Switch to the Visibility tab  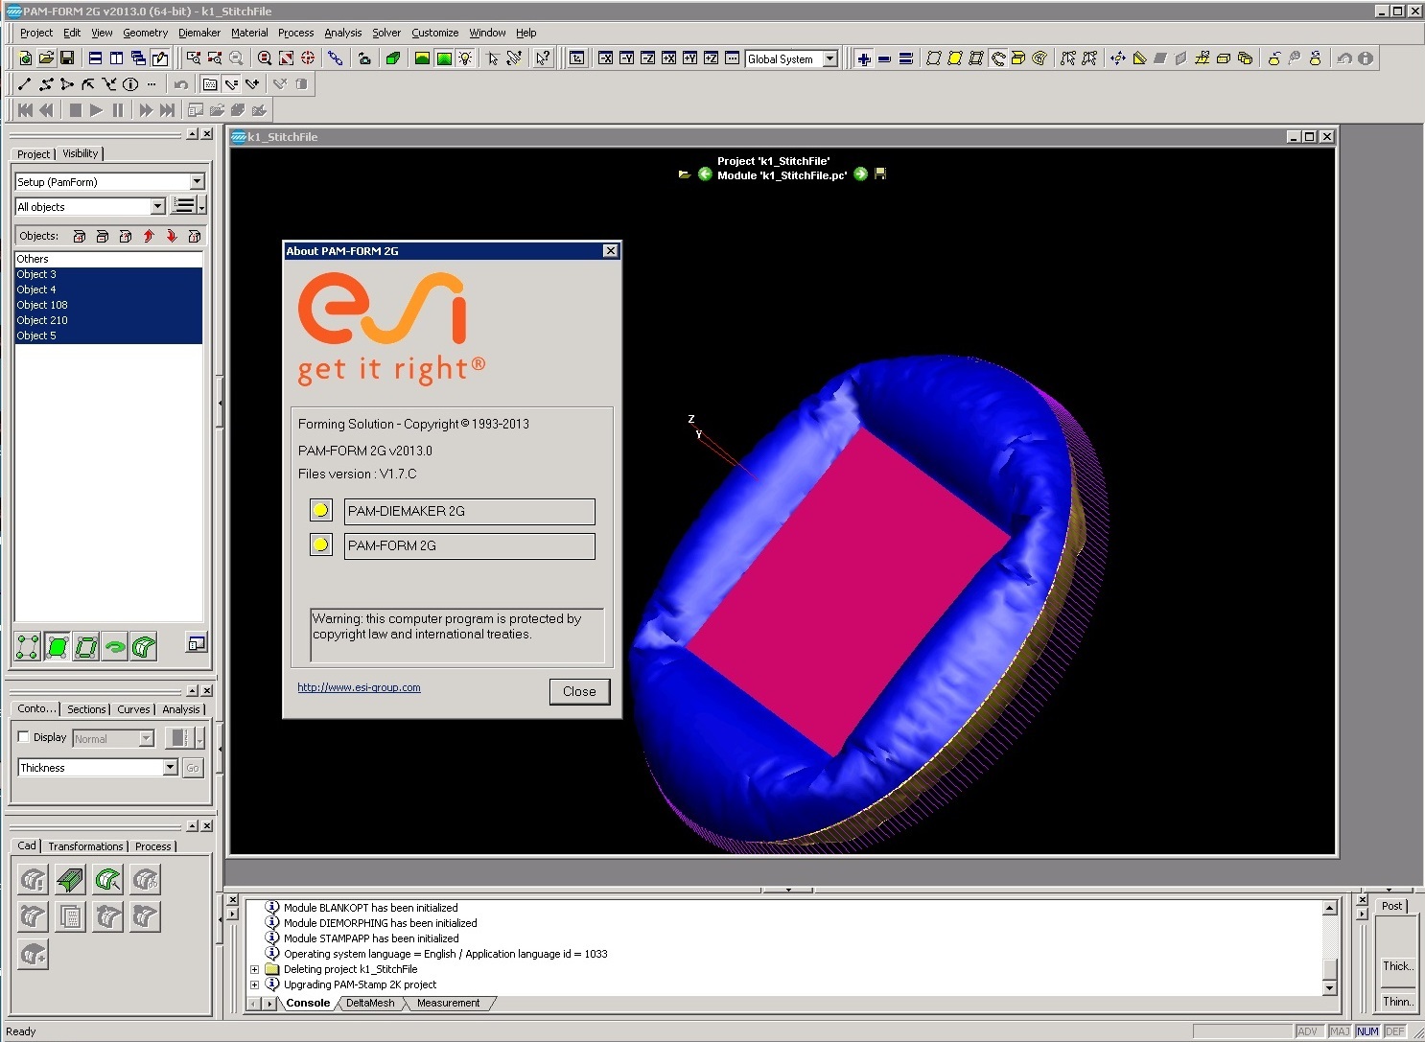tap(81, 153)
